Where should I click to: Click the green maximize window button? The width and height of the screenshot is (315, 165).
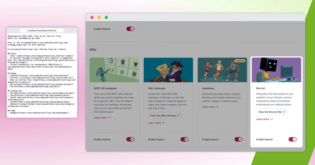pyautogui.click(x=106, y=17)
